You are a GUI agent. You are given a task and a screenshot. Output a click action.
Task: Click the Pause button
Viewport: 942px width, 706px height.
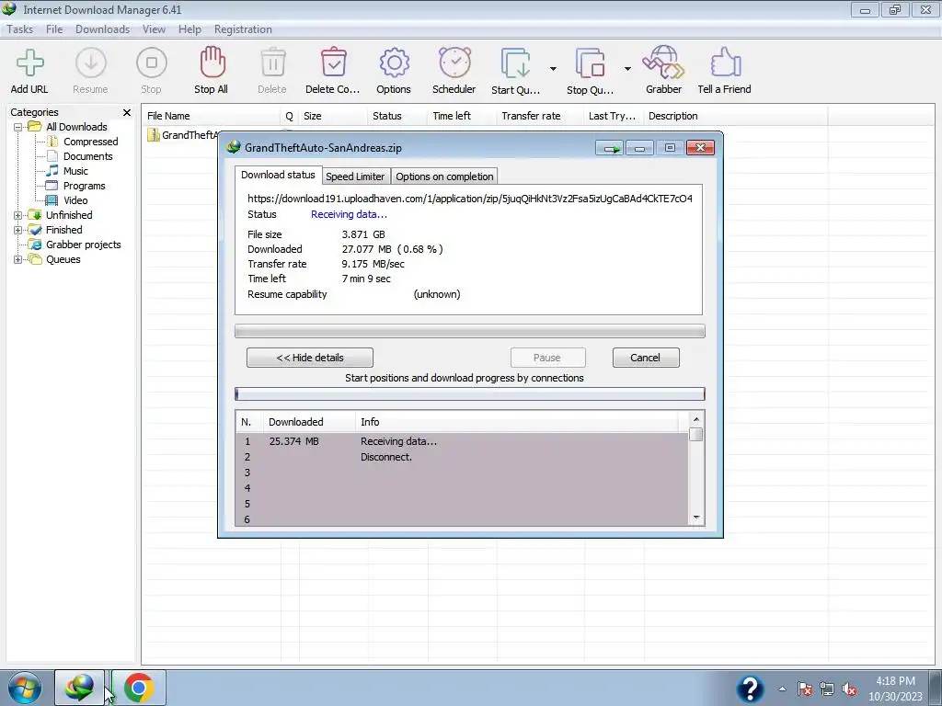point(547,358)
